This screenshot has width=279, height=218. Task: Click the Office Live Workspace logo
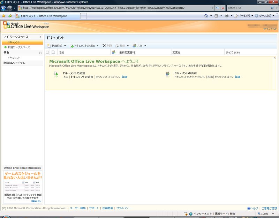click(x=26, y=25)
